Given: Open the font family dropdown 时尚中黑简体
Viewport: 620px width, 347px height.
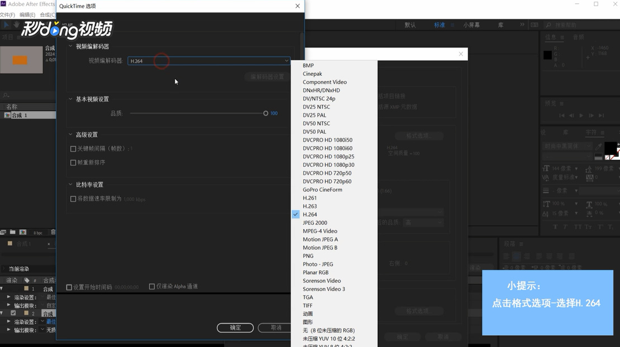Looking at the screenshot, I should pyautogui.click(x=567, y=147).
